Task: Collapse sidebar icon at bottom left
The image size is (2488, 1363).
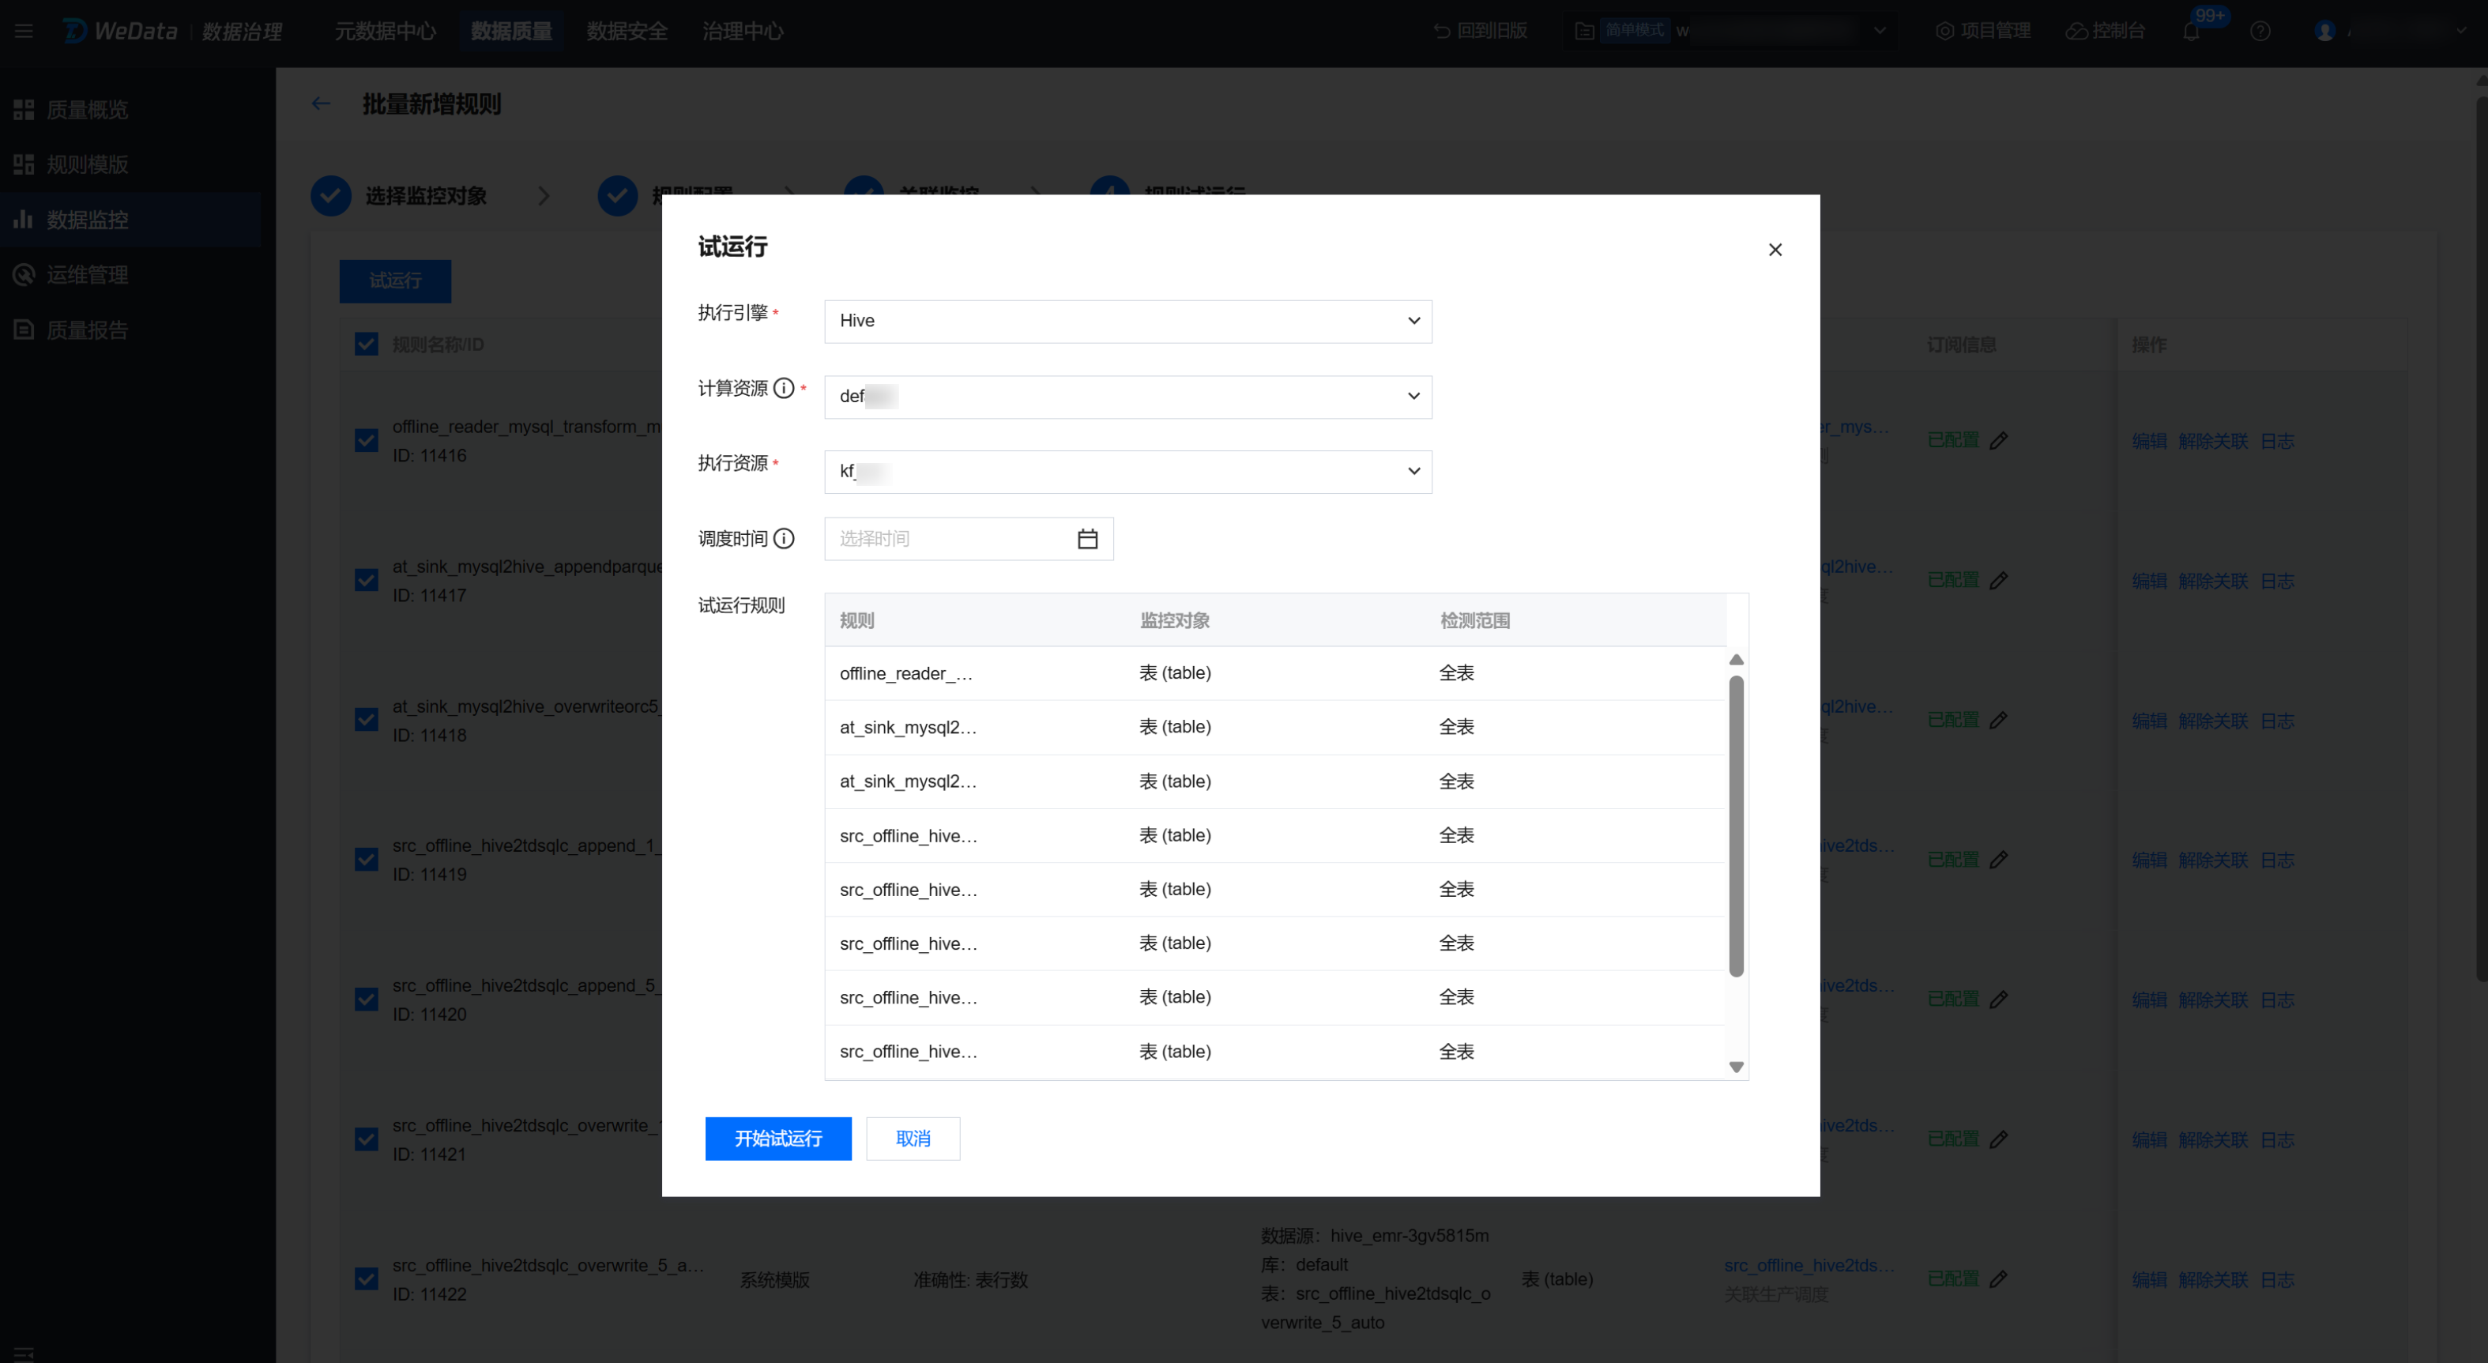Action: (23, 1354)
